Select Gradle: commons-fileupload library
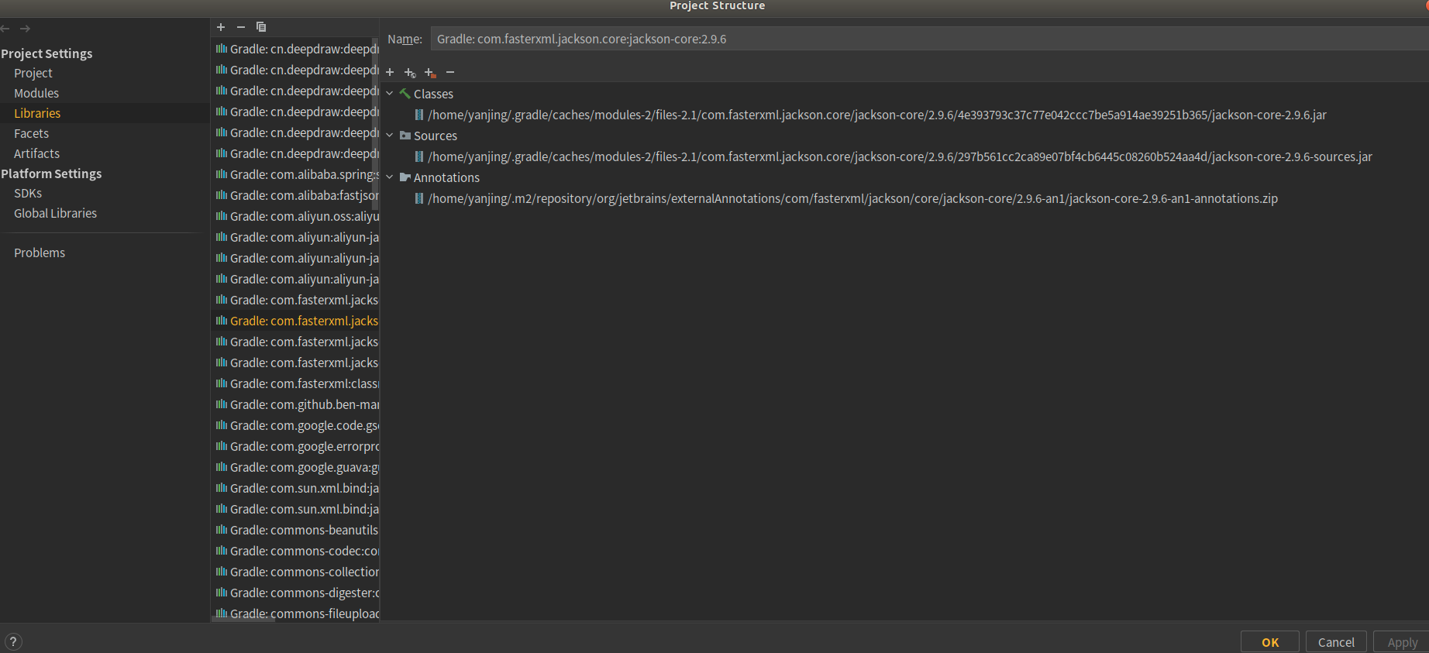1429x653 pixels. point(295,613)
